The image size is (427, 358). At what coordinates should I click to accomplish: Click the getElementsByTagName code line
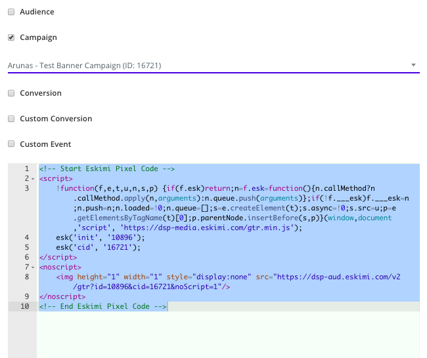click(233, 218)
